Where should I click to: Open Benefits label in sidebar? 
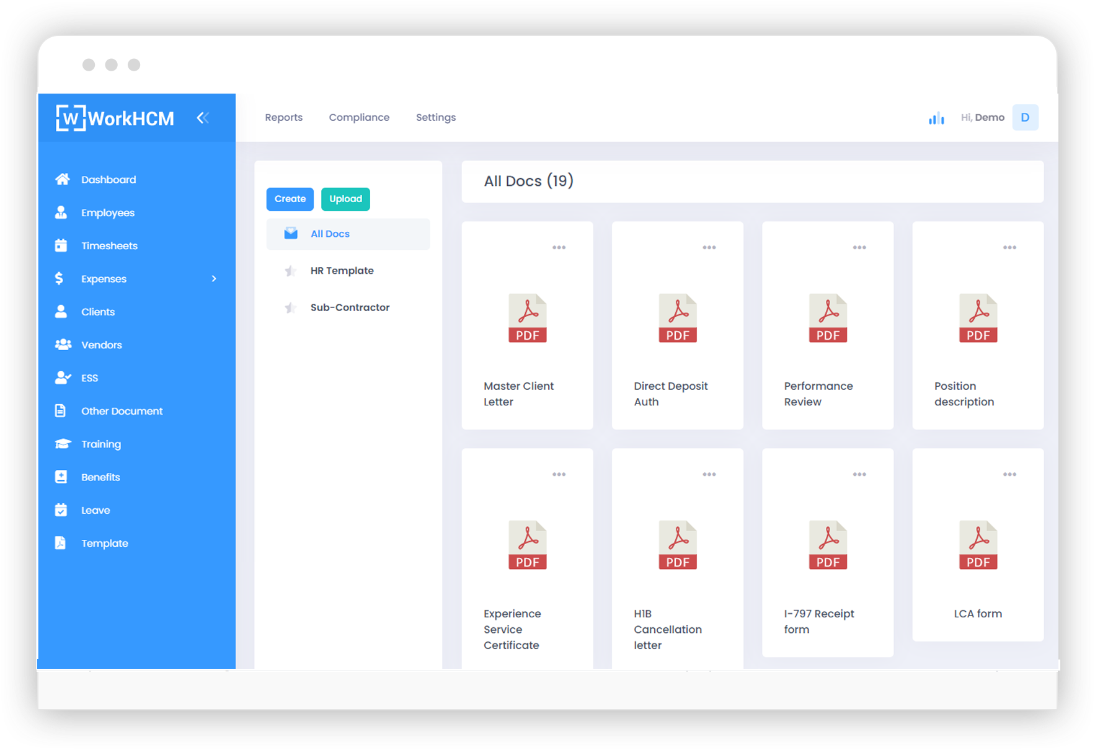(x=100, y=477)
